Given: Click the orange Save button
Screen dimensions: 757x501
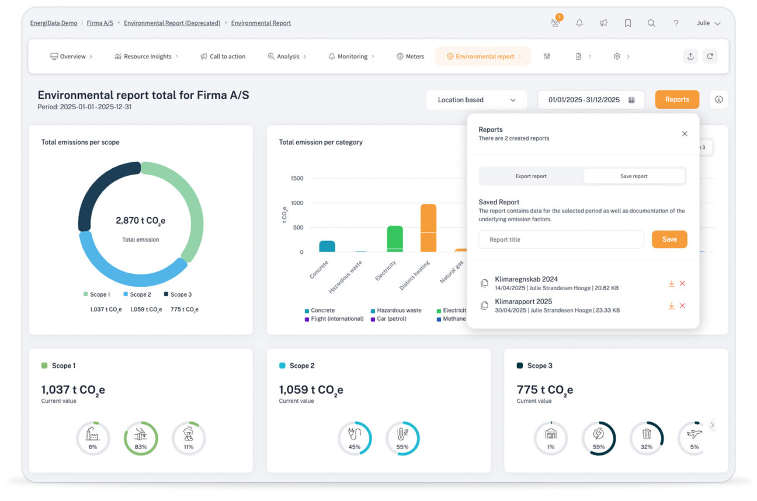Looking at the screenshot, I should pos(669,239).
